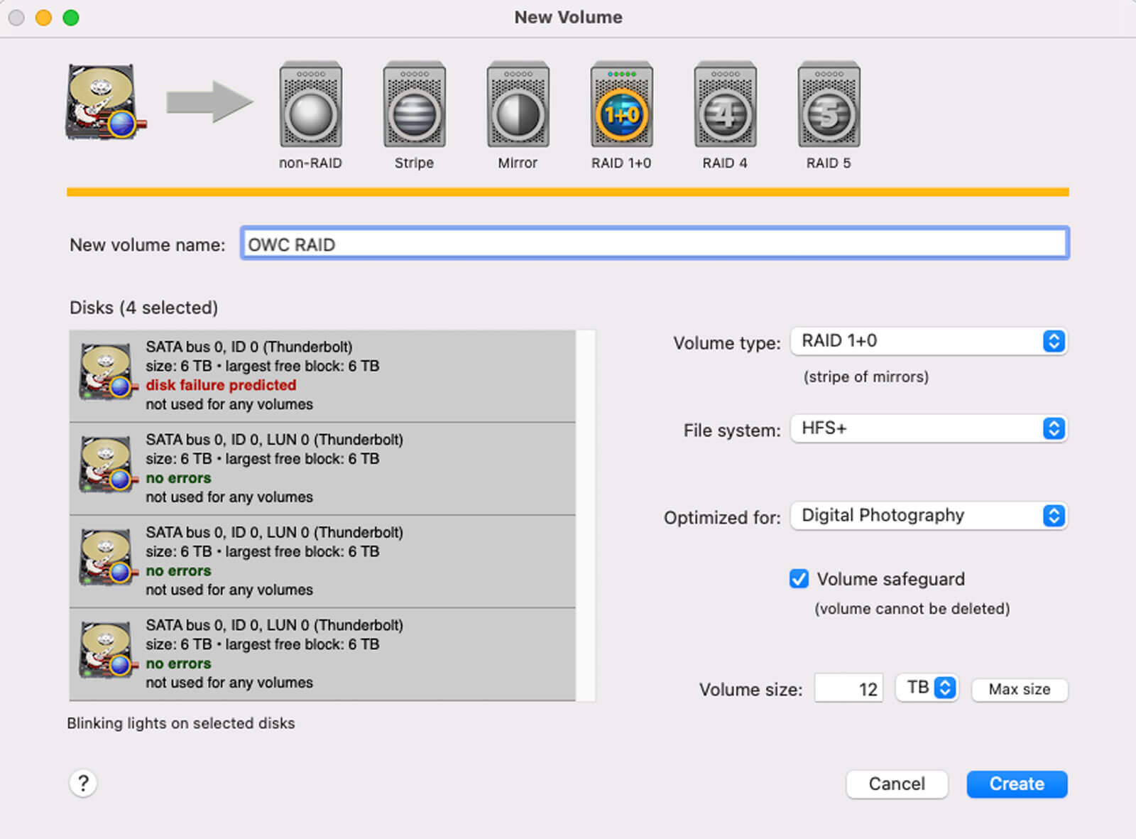Screen dimensions: 1136x839
Task: Click the source hard disk icon
Action: click(103, 102)
